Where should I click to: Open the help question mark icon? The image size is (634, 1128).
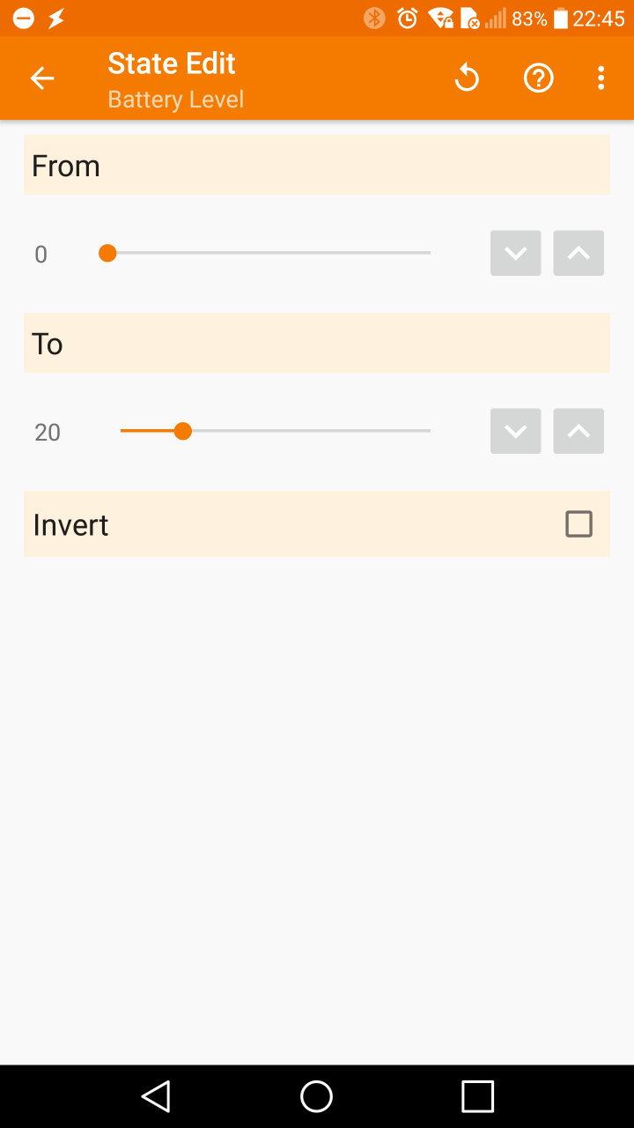538,78
